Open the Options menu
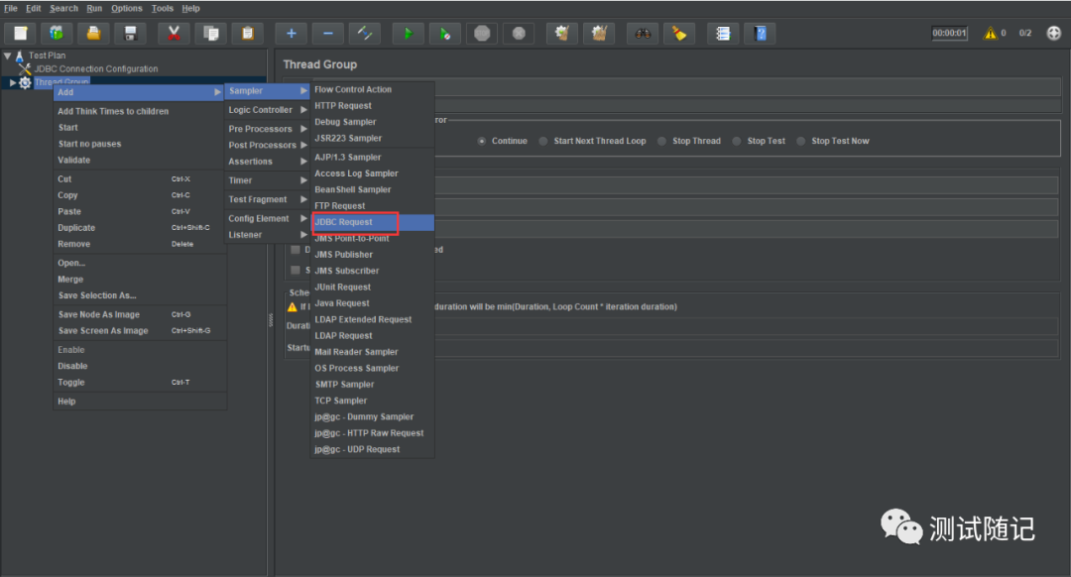The image size is (1071, 577). [126, 8]
